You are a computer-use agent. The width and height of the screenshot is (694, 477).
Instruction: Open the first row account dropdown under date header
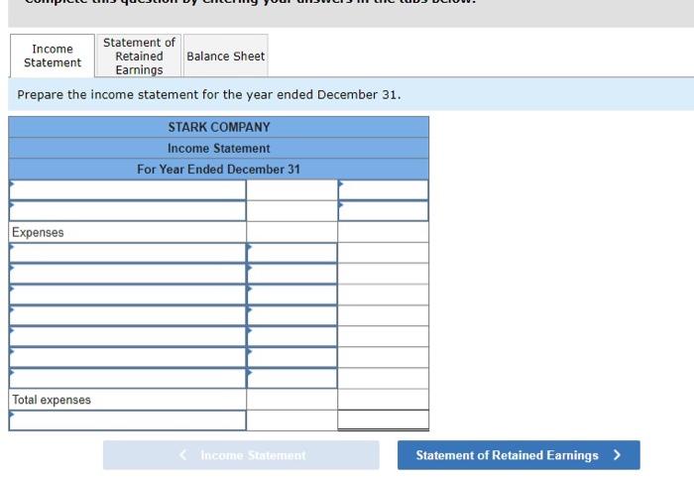(128, 190)
